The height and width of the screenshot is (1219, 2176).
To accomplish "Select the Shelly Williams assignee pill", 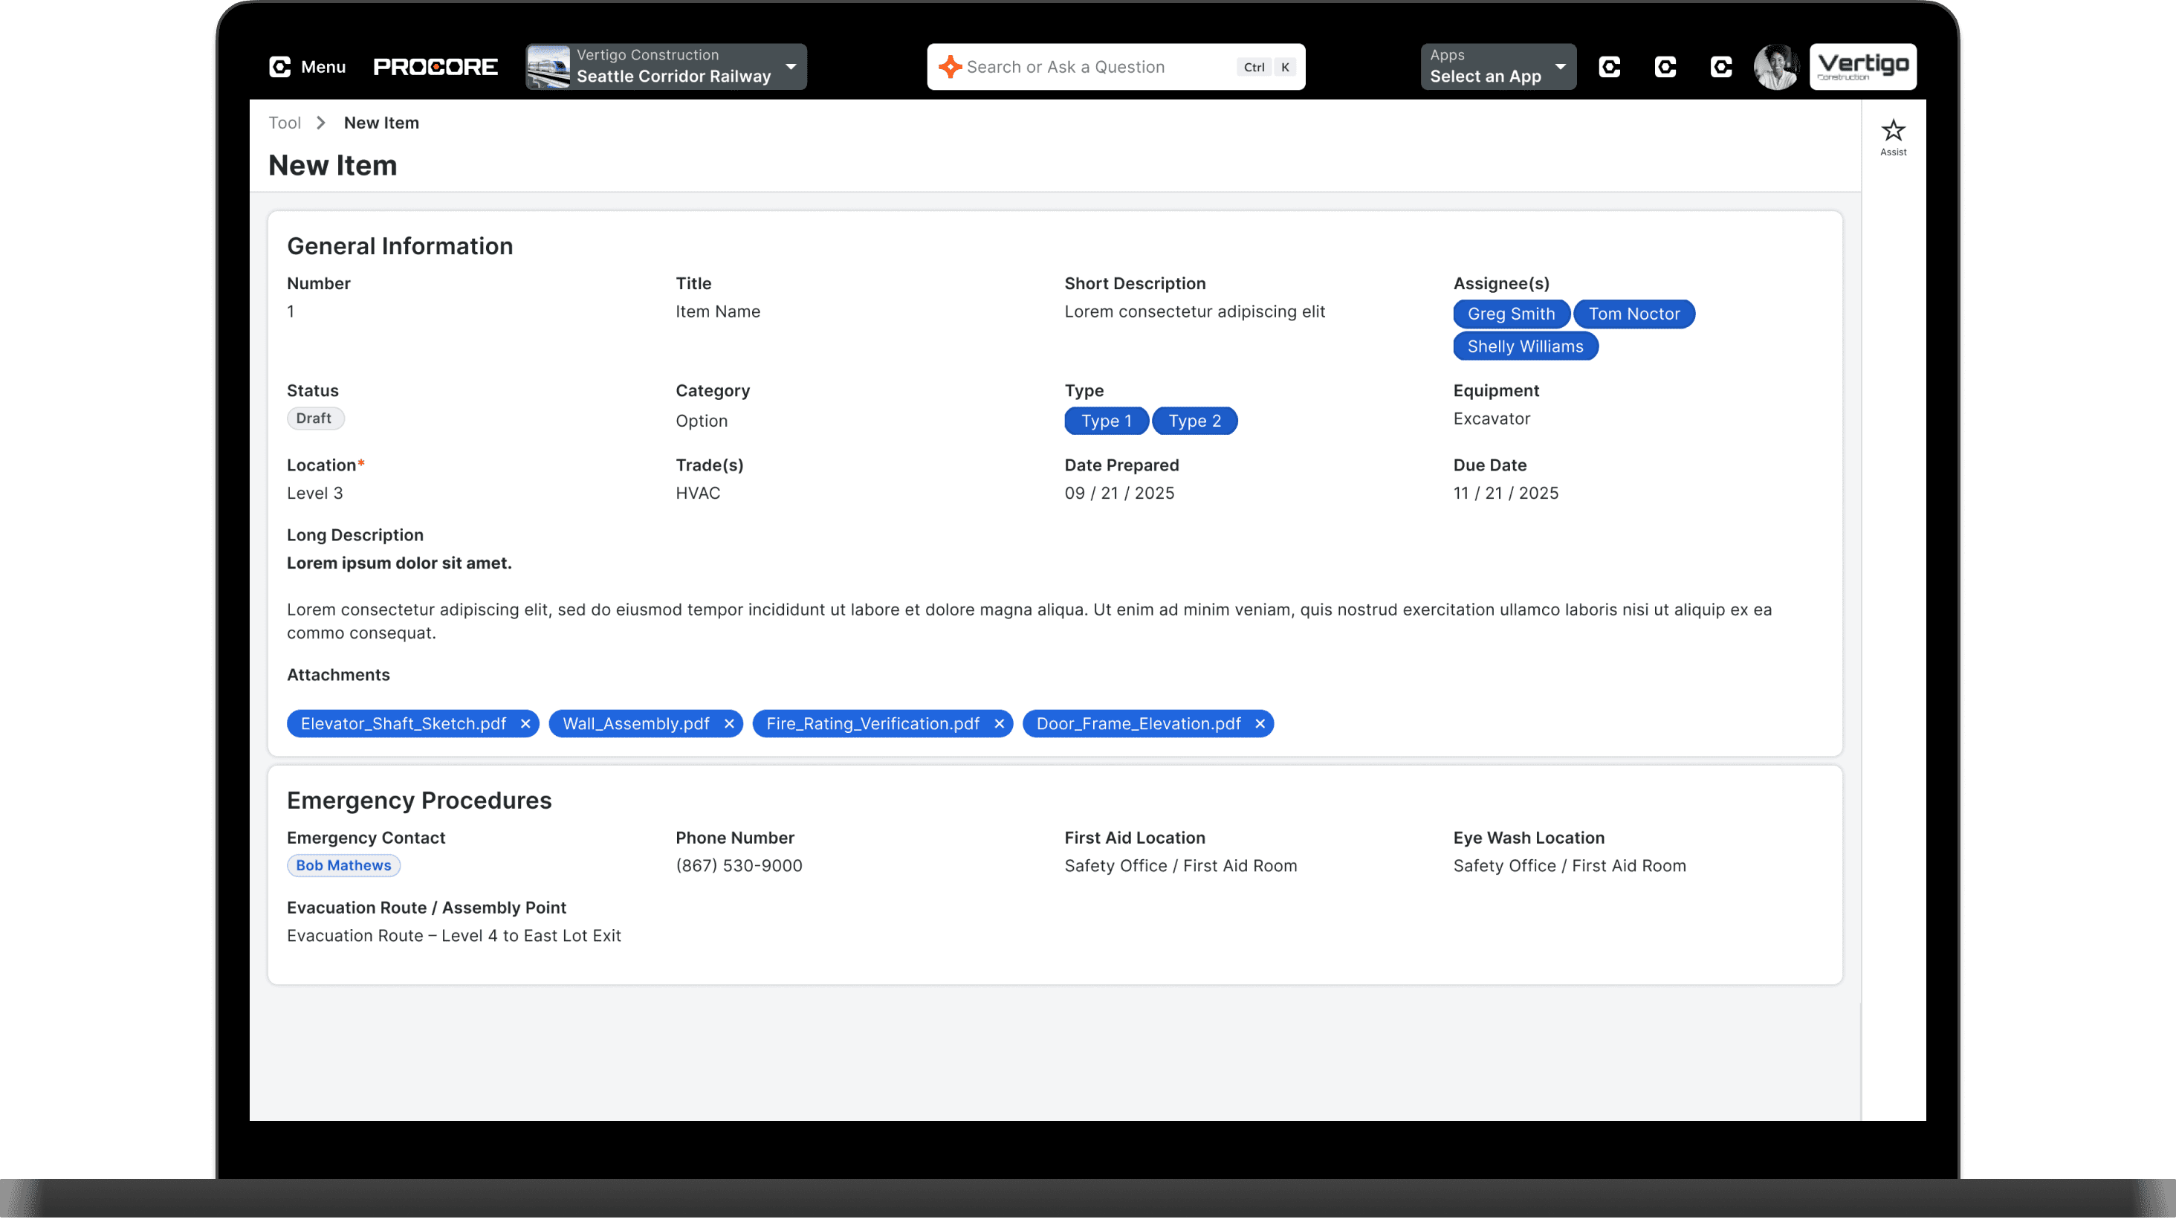I will tap(1525, 346).
